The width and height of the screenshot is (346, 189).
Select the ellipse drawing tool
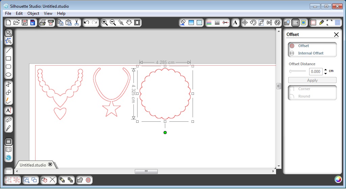[x=8, y=75]
